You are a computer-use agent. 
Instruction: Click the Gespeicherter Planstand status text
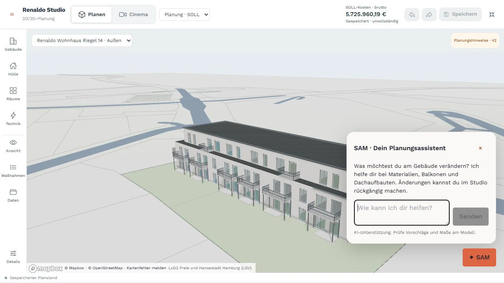coord(33,278)
